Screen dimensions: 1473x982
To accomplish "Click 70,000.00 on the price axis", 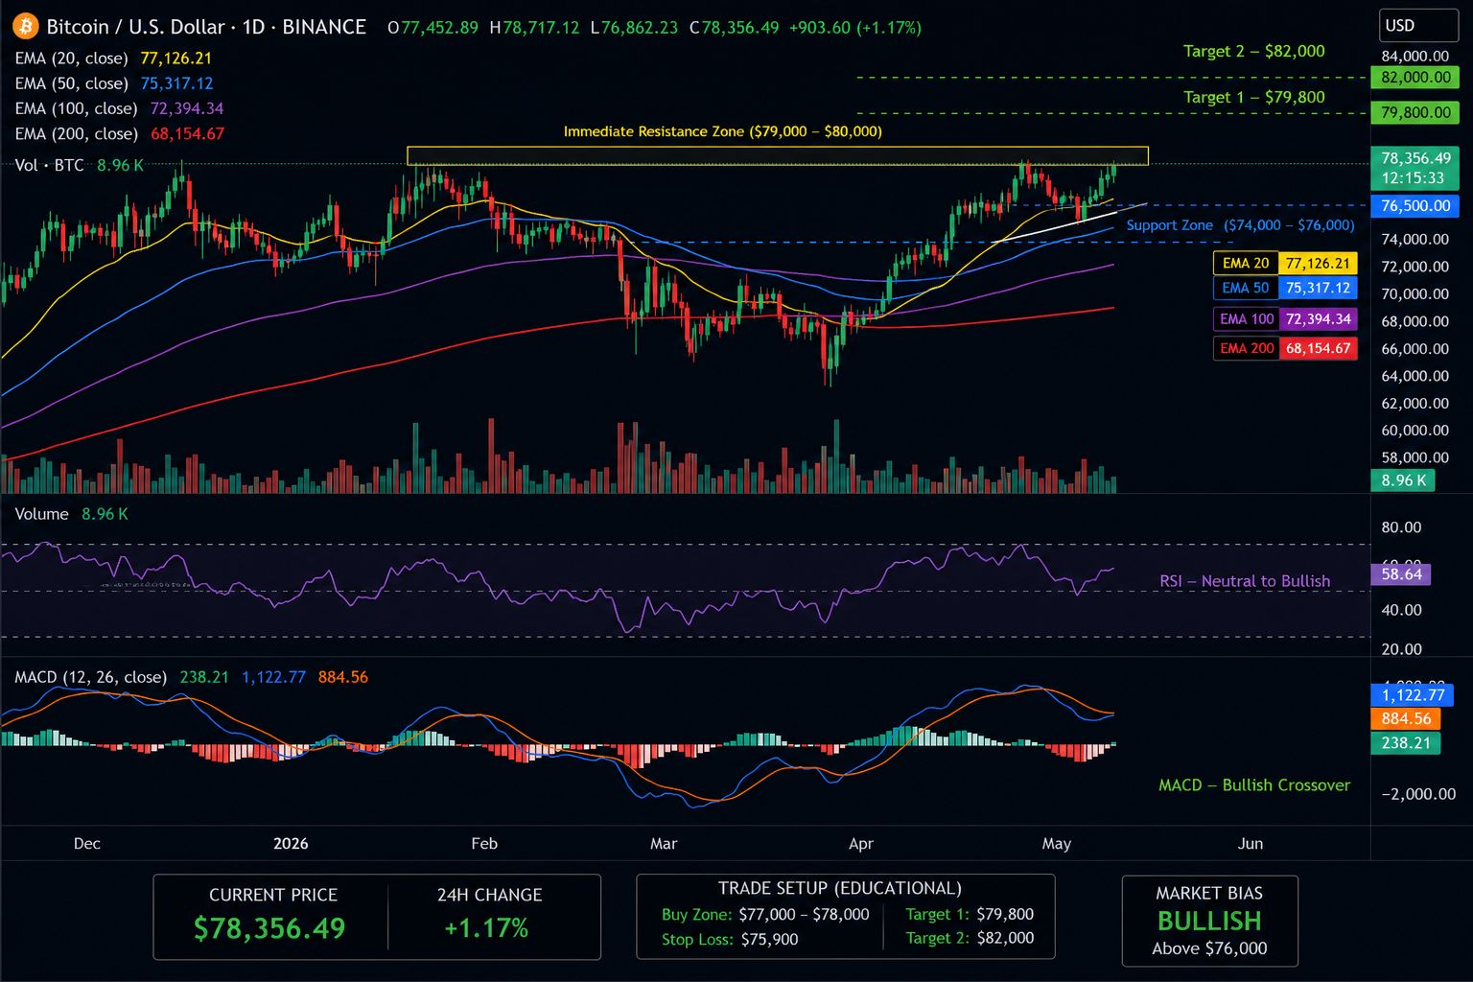I will click(1415, 294).
